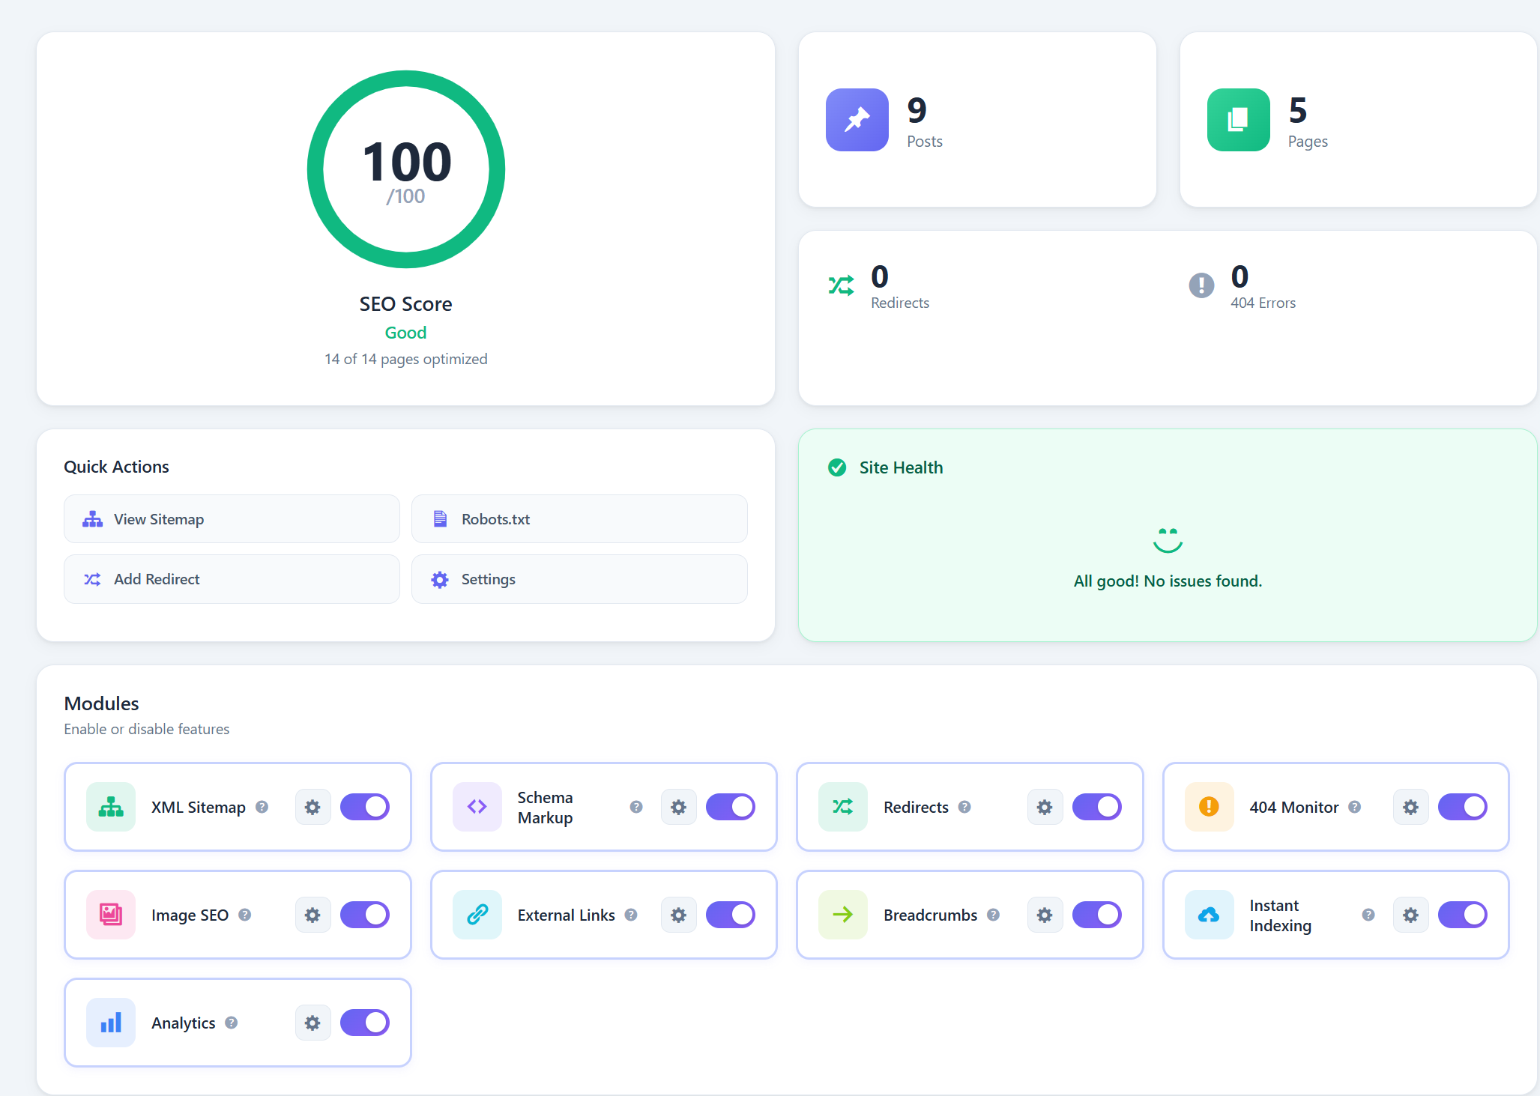Click the View Sitemap quick action

232,519
